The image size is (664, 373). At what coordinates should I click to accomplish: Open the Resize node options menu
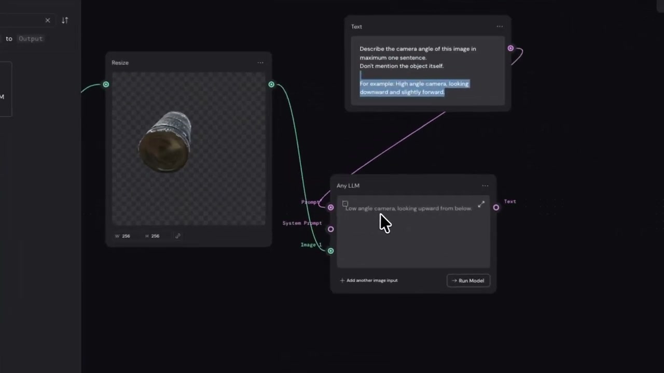tap(260, 63)
